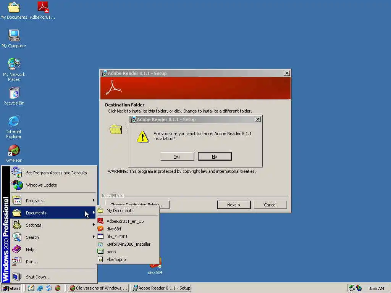The width and height of the screenshot is (391, 293).
Task: Launch Internet Explorer from desktop icon
Action: pyautogui.click(x=14, y=127)
